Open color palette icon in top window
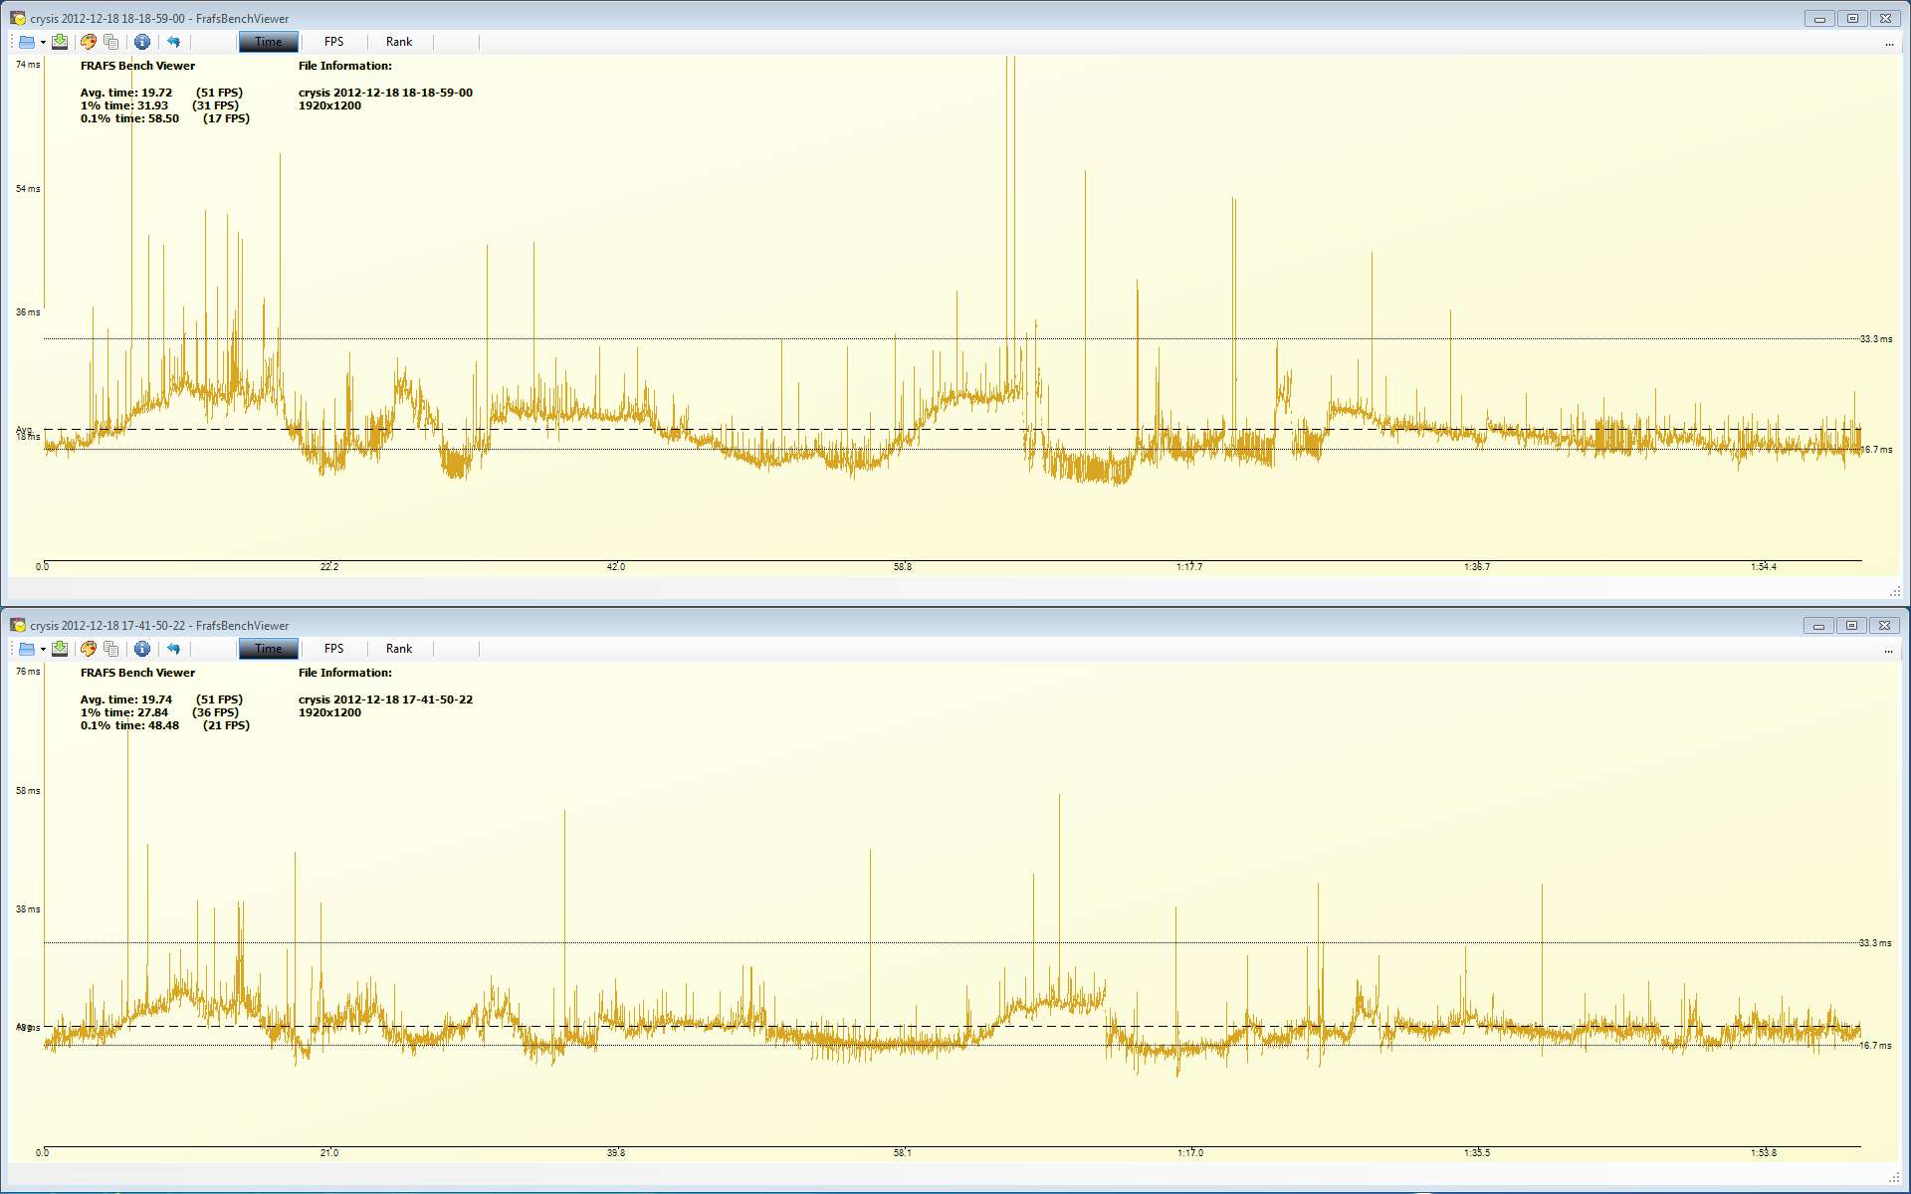This screenshot has width=1911, height=1194. tap(89, 42)
